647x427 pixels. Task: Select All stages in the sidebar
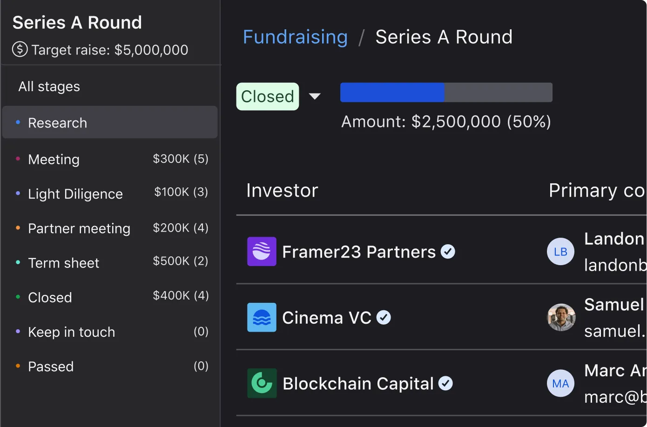(x=49, y=87)
